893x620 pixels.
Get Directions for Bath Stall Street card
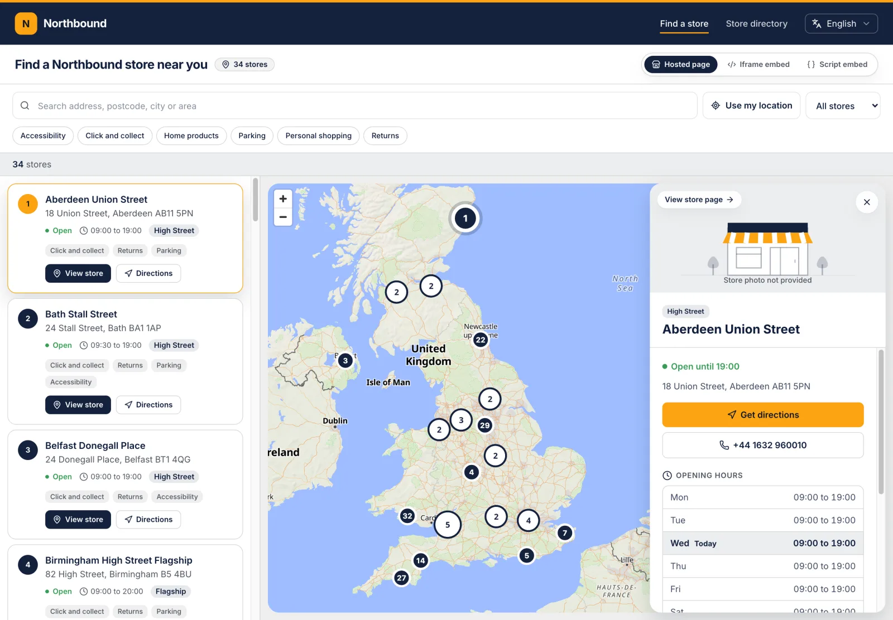coord(148,405)
